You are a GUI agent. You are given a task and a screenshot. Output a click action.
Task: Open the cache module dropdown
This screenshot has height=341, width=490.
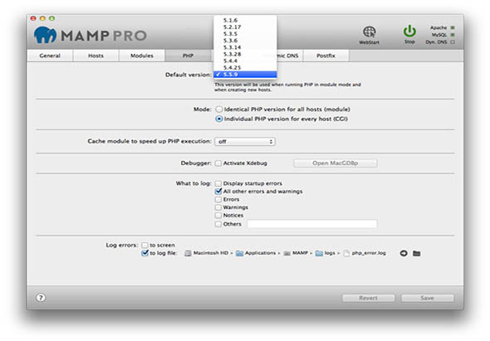tap(245, 142)
